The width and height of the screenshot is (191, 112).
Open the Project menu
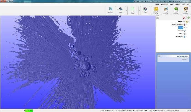pyautogui.click(x=178, y=4)
